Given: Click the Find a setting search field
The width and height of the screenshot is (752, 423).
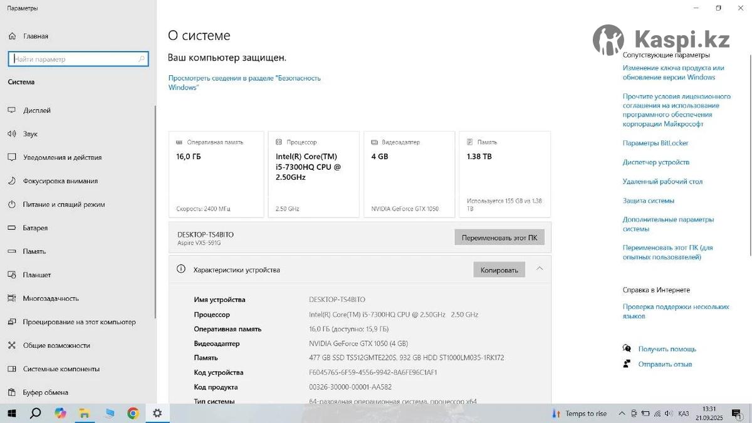Looking at the screenshot, I should coord(74,60).
